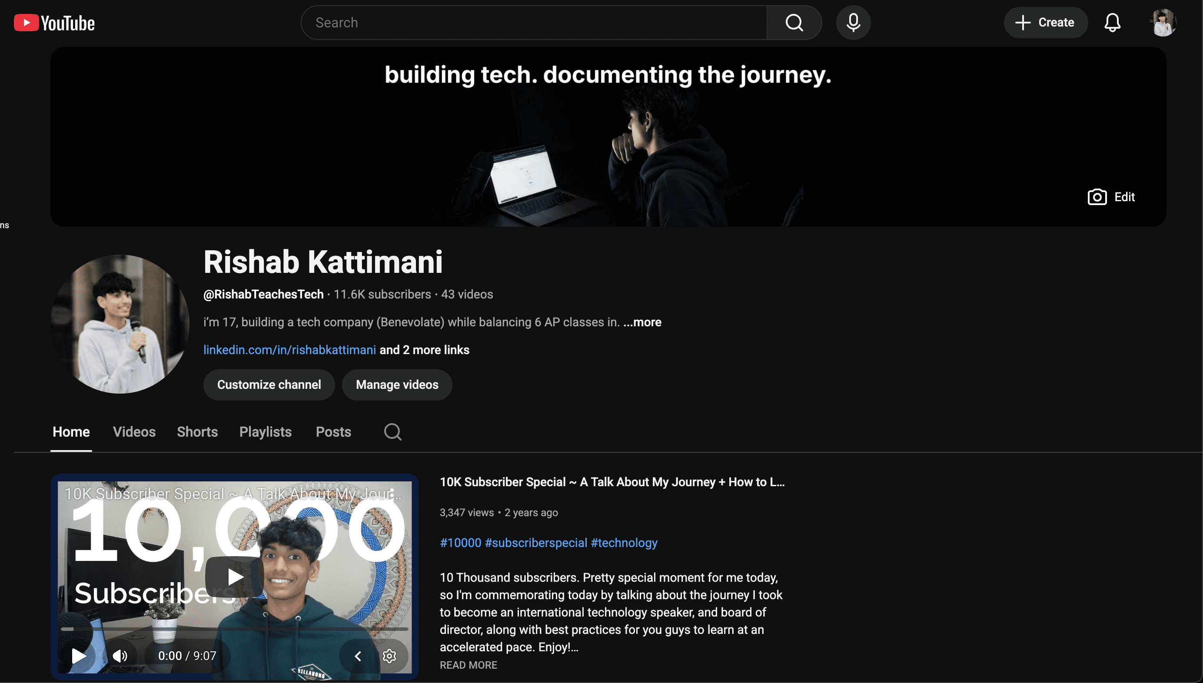1203x683 pixels.
Task: Click the video progress bar
Action: tap(235, 629)
